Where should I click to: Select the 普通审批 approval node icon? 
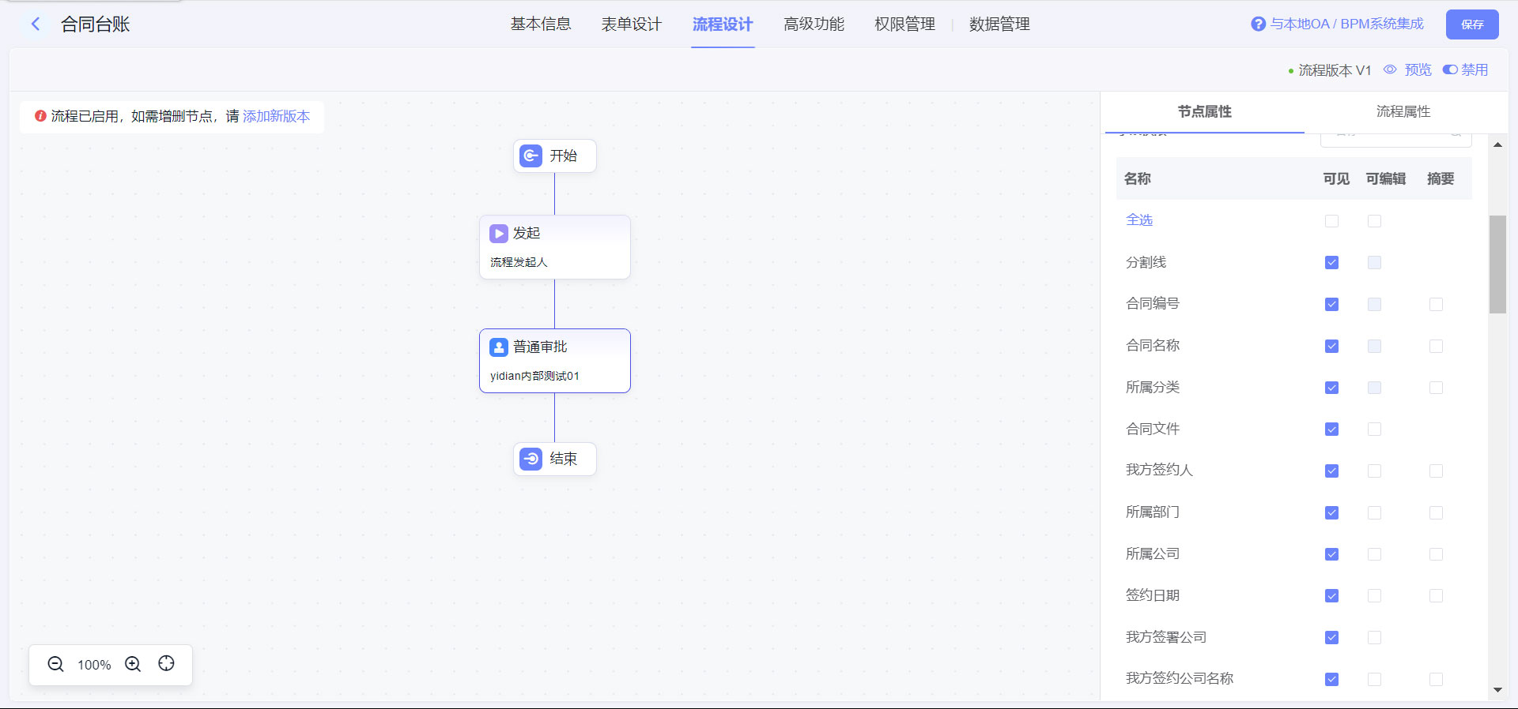[x=498, y=347]
